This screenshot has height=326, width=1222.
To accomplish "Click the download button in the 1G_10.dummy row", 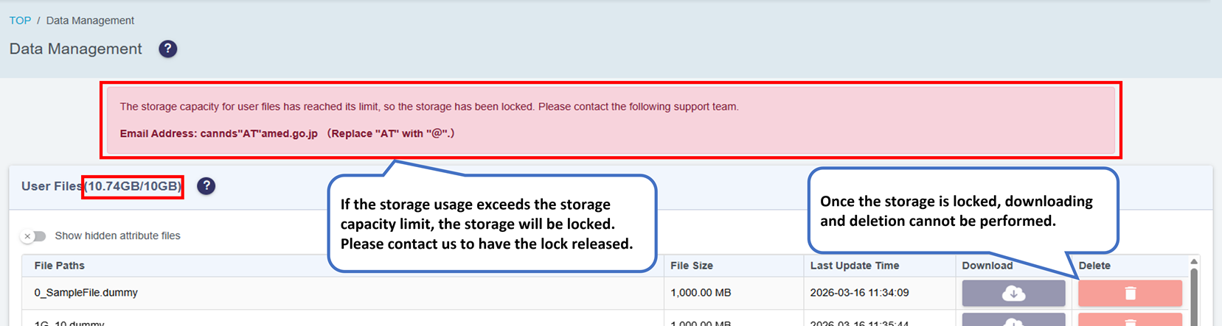I will click(x=1013, y=321).
